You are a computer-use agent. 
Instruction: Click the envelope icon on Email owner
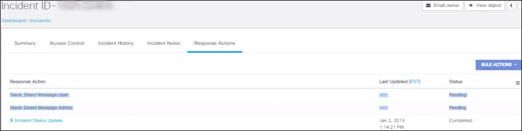[428, 5]
